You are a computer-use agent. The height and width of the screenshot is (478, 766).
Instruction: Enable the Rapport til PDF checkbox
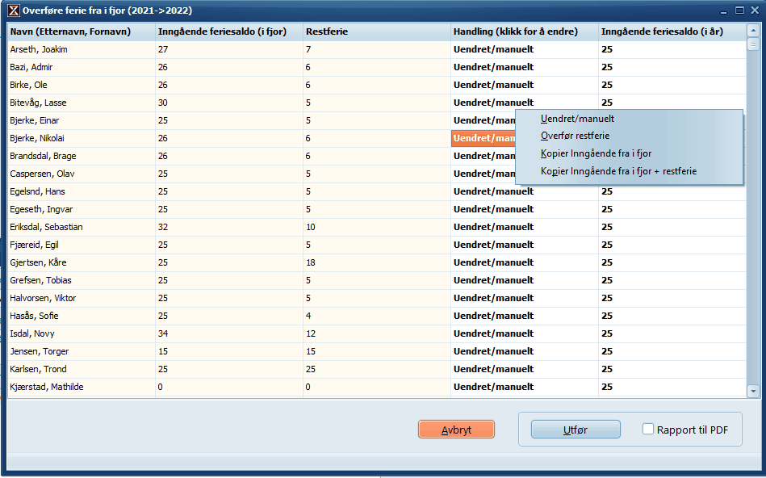pos(648,430)
